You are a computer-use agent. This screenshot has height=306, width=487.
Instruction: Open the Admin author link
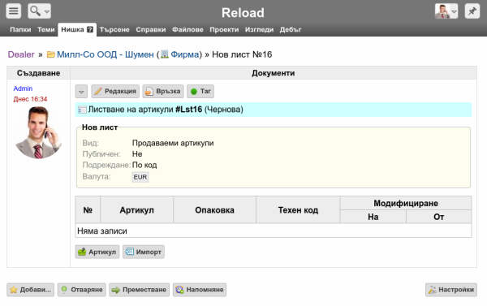pyautogui.click(x=23, y=88)
